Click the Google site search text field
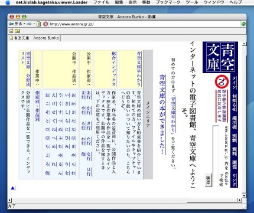 pyautogui.click(x=216, y=156)
